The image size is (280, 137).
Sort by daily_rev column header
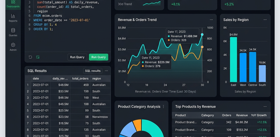(x=60, y=79)
